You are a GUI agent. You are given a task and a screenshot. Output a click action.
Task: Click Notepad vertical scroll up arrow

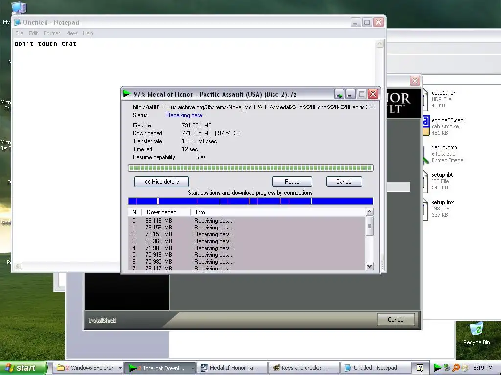(x=379, y=44)
